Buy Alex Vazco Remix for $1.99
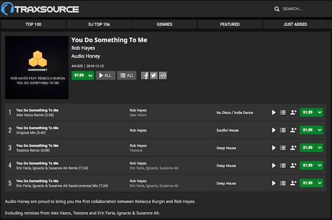 click(x=307, y=112)
